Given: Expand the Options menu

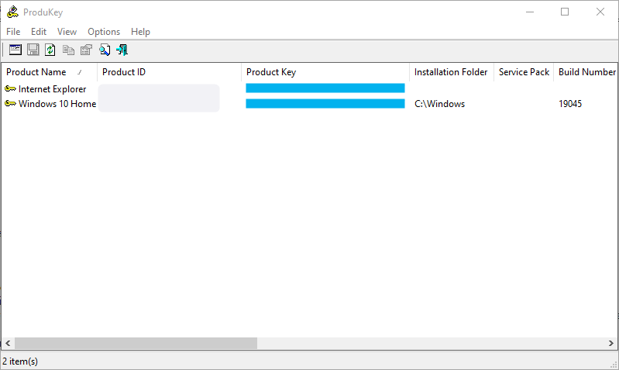Looking at the screenshot, I should coord(104,32).
